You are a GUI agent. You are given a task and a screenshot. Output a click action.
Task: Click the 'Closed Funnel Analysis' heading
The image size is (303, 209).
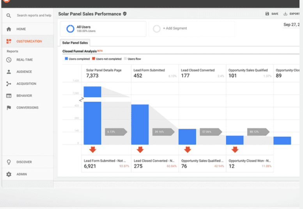[80, 51]
